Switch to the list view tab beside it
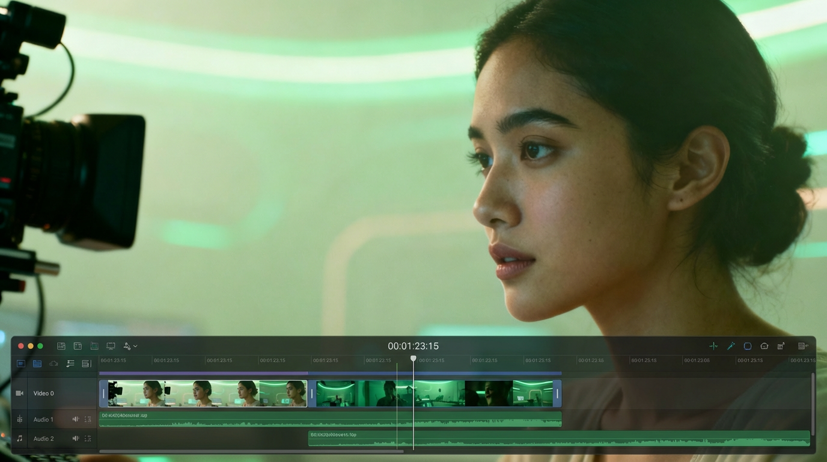Viewport: 827px width, 462px height. [x=36, y=363]
